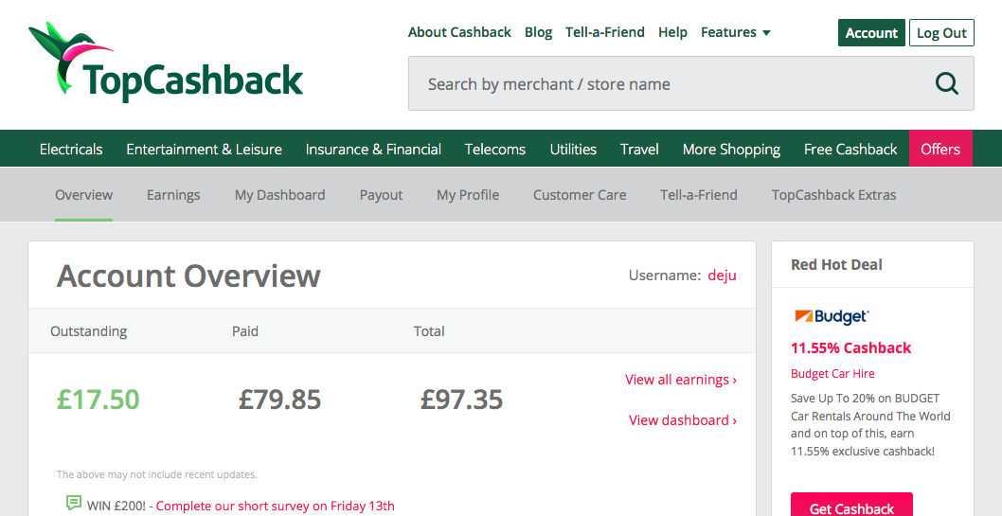Viewport: 1002px width, 516px height.
Task: Click View dashboard link
Action: [683, 420]
